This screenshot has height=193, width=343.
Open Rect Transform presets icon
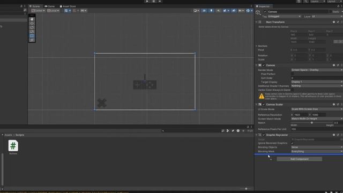(338, 22)
